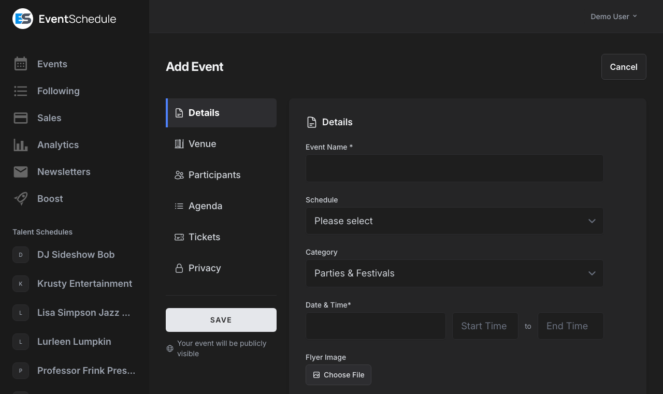The height and width of the screenshot is (394, 663).
Task: Open Newsletters using the envelope icon
Action: pos(21,171)
